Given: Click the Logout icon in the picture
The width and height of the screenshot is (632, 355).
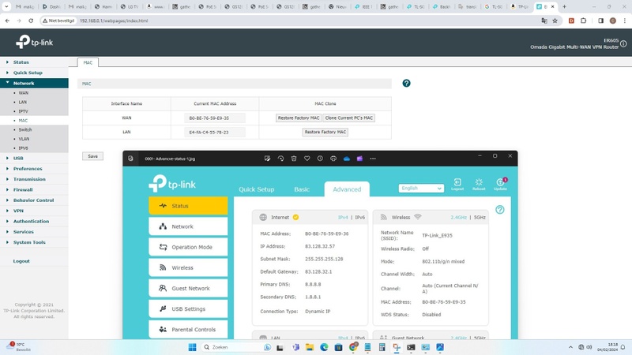Looking at the screenshot, I should (x=457, y=185).
